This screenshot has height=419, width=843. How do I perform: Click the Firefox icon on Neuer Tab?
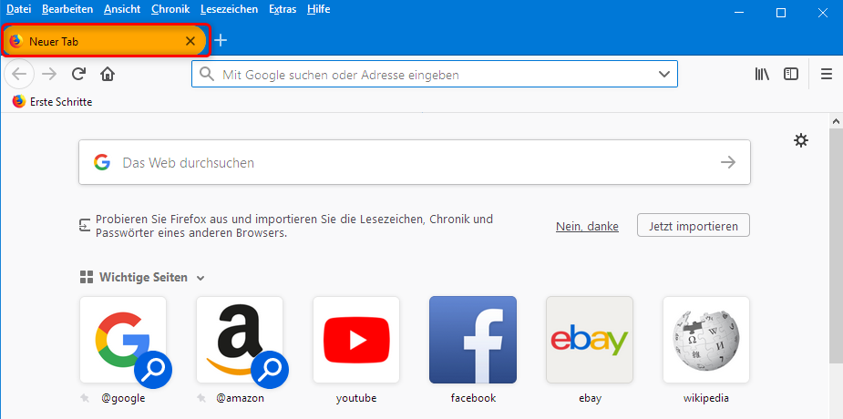[x=16, y=41]
